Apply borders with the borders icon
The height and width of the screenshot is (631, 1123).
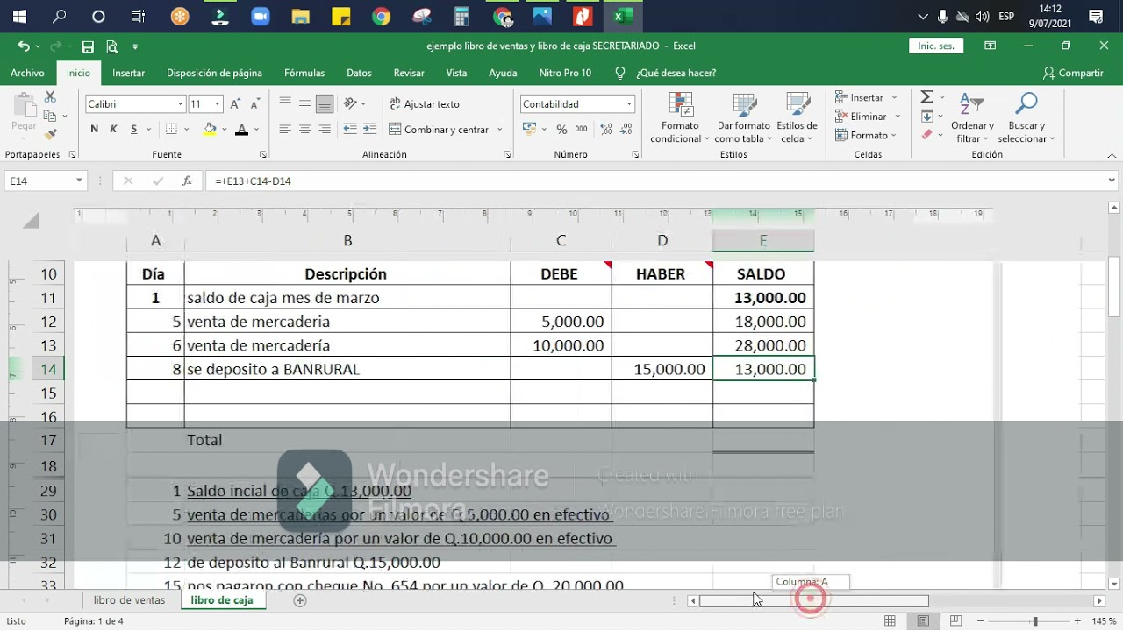(x=171, y=130)
